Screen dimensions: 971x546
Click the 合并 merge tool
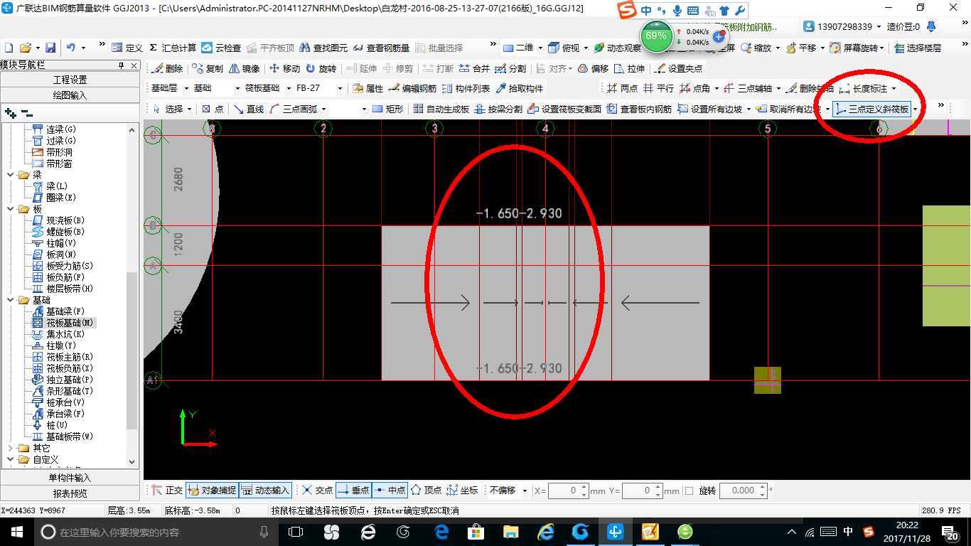point(475,69)
